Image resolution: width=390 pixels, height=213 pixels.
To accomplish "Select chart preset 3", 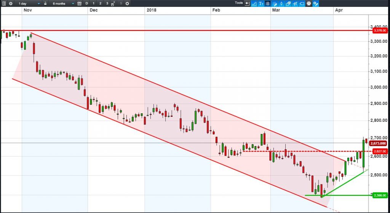I will pos(107,3).
